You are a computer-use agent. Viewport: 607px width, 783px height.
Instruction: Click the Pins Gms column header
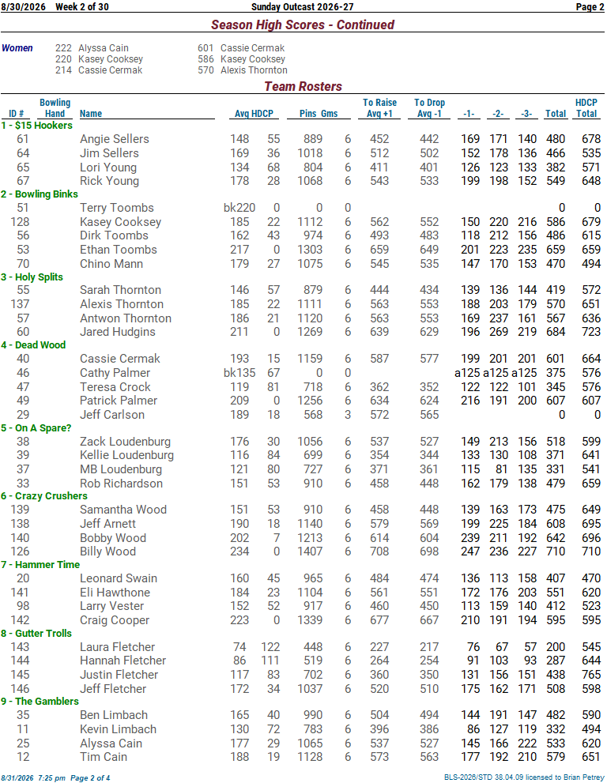point(319,113)
